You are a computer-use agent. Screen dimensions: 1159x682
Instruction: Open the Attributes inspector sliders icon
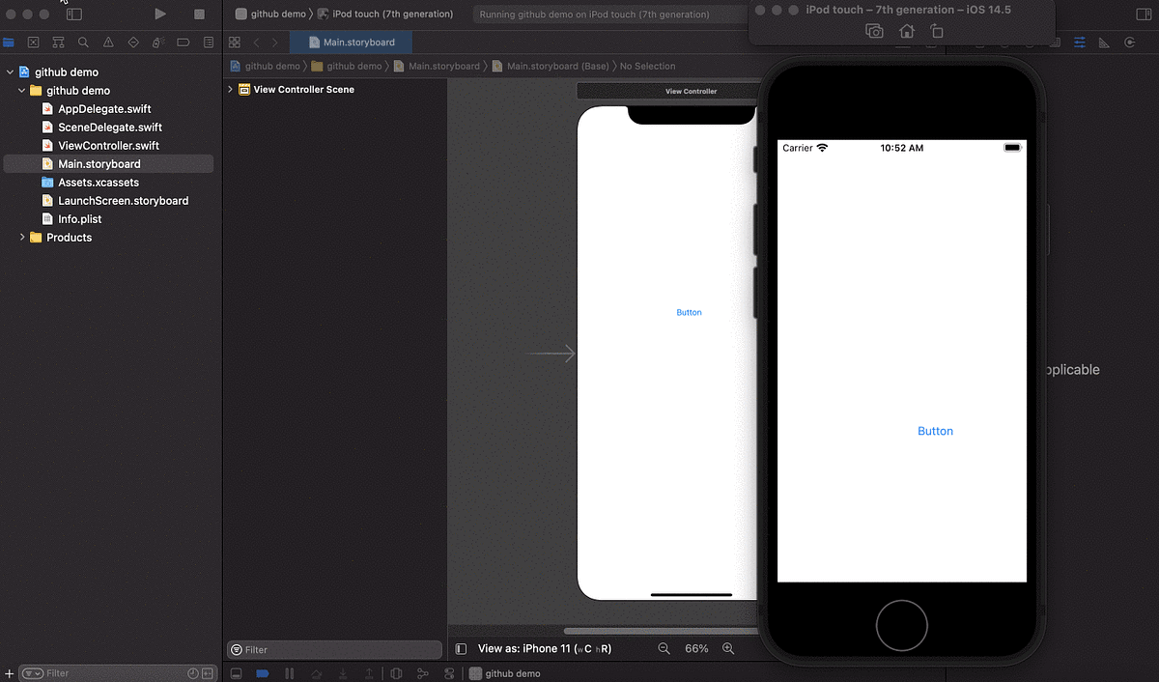pyautogui.click(x=1079, y=43)
